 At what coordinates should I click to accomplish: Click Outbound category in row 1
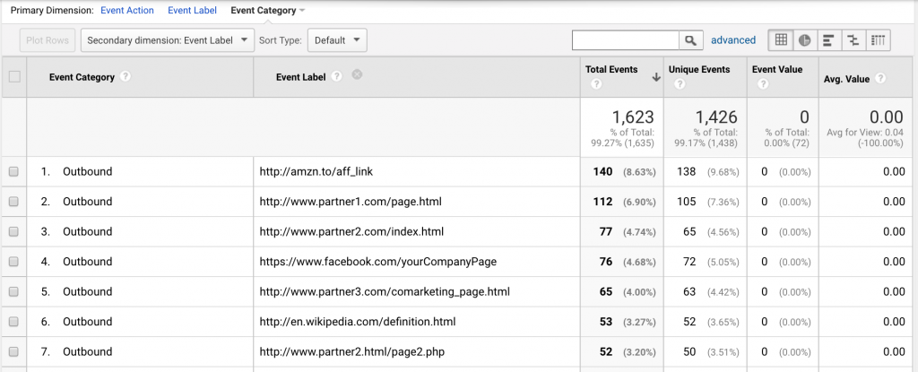point(87,171)
